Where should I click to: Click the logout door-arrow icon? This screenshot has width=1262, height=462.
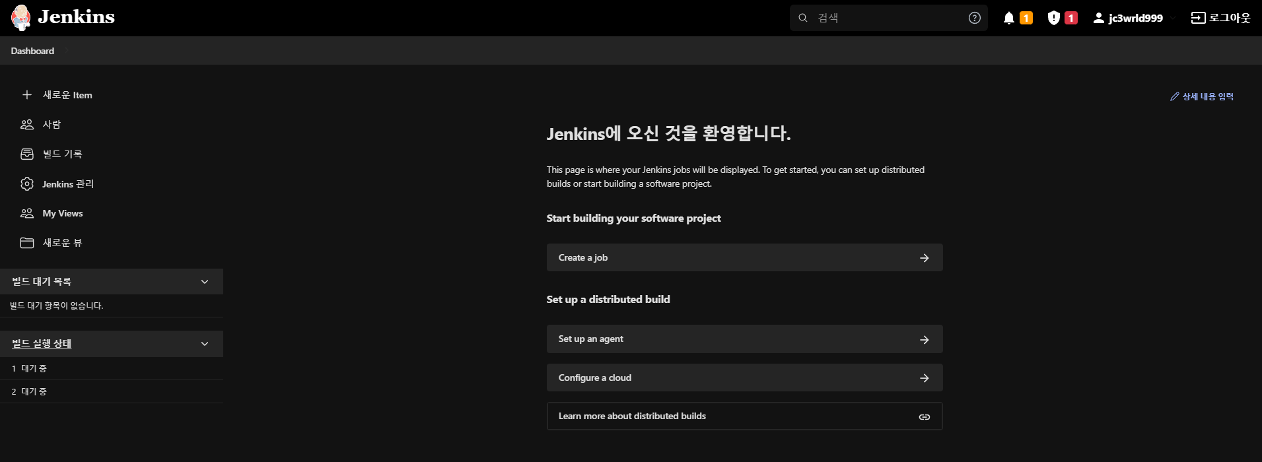point(1198,18)
